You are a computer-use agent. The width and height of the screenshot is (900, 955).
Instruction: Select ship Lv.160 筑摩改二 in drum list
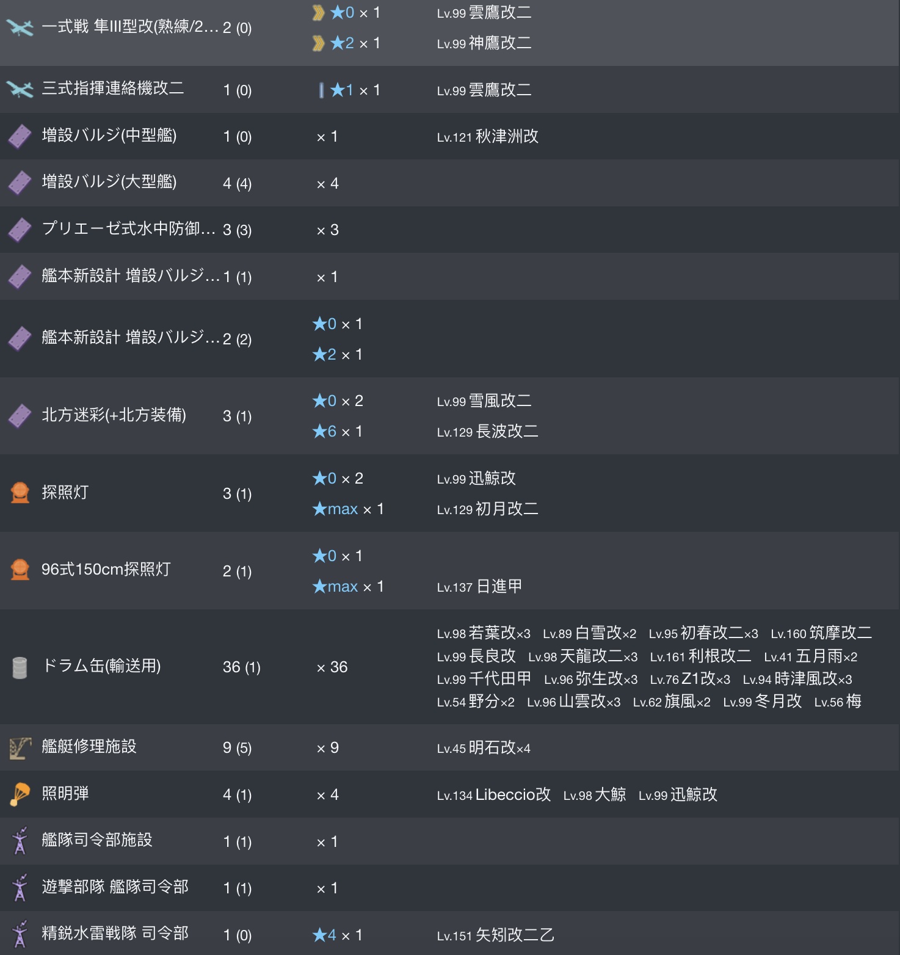tap(821, 633)
